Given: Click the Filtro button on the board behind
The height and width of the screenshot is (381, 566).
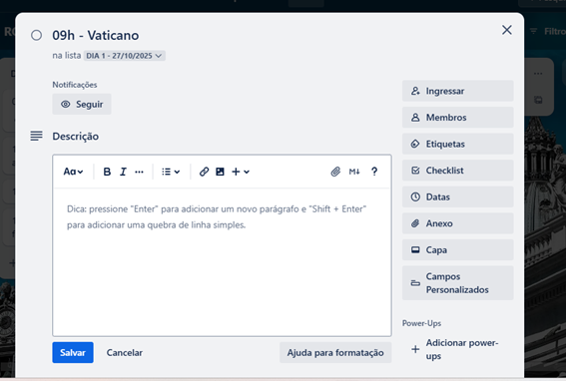Looking at the screenshot, I should click(x=548, y=31).
